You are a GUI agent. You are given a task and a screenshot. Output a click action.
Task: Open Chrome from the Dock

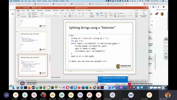[x=45, y=87]
